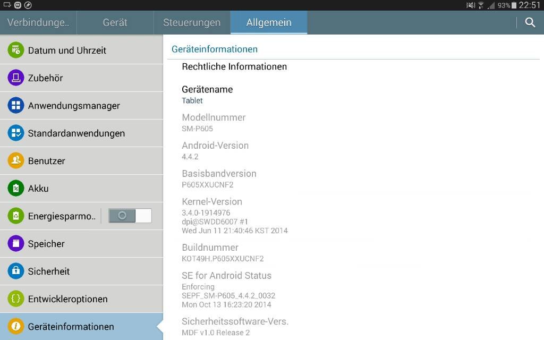The width and height of the screenshot is (544, 340).
Task: Tap the orange Benutzer icon
Action: [16, 160]
